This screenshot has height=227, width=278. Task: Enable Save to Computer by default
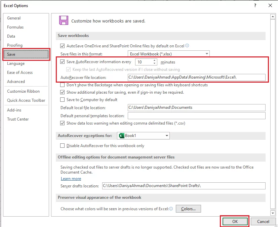point(63,100)
